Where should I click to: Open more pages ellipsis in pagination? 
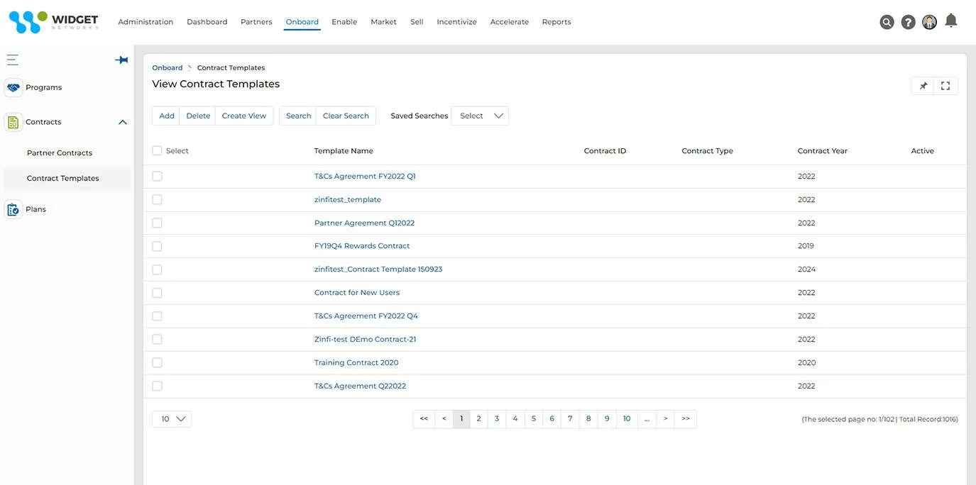tap(647, 419)
